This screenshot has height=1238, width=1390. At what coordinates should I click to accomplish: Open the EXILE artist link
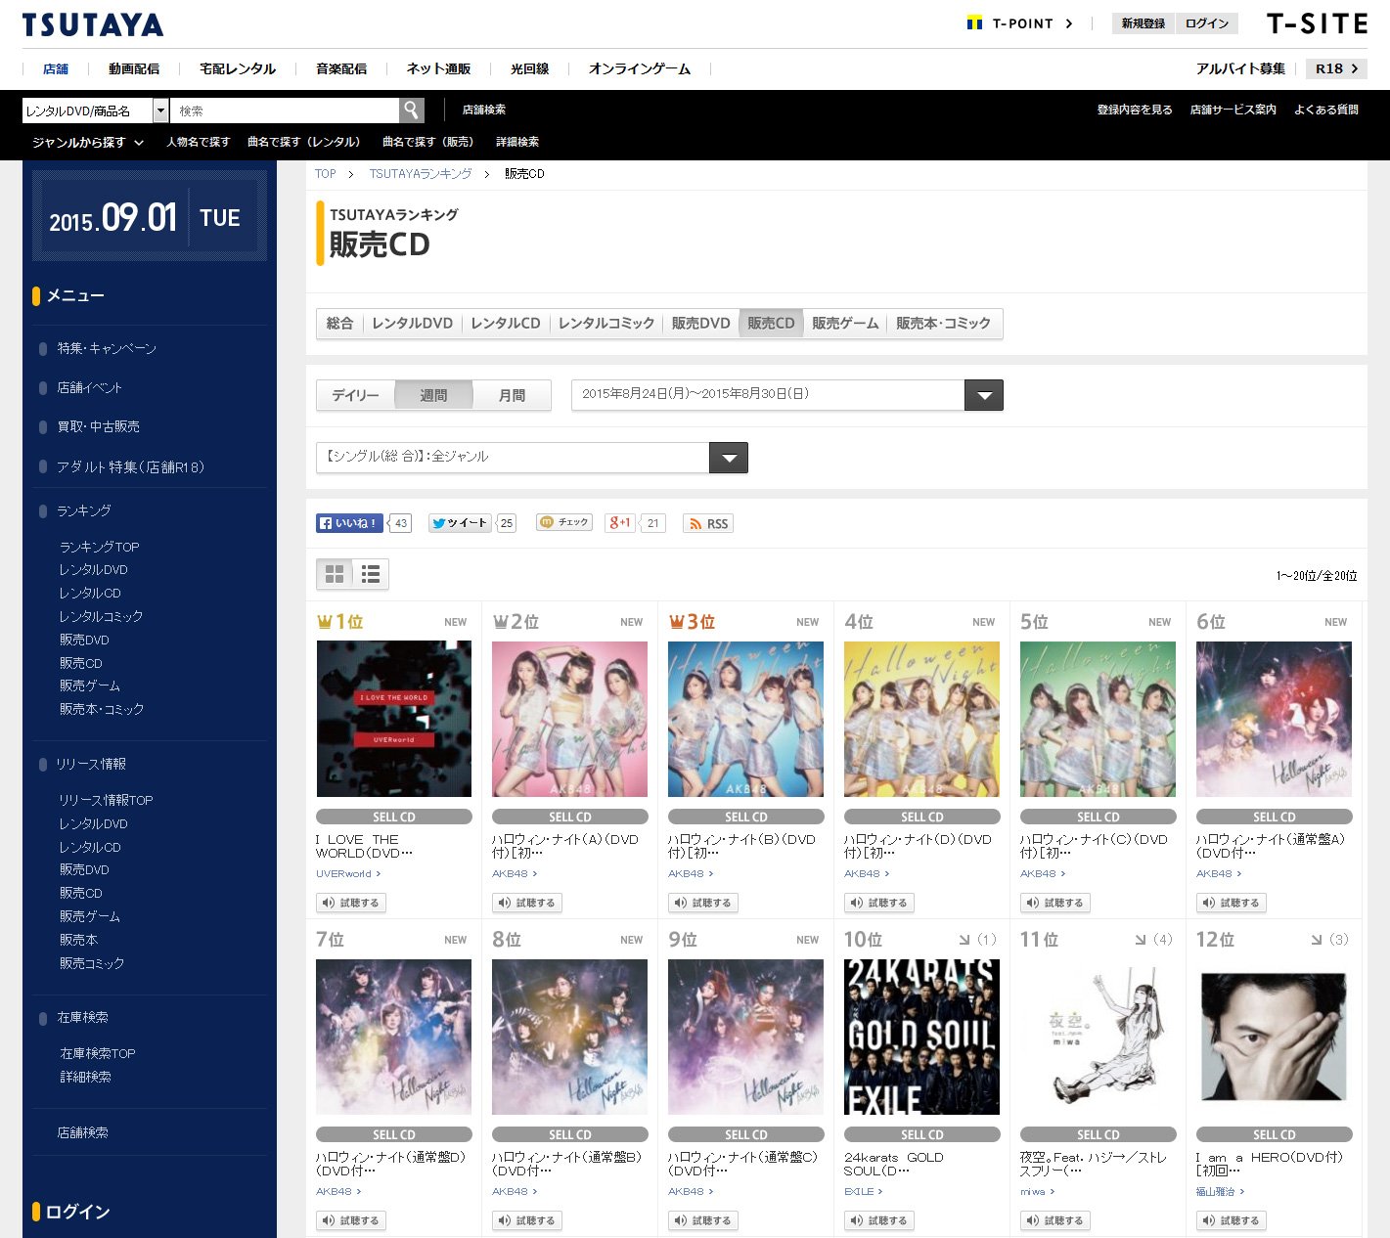coord(863,1191)
